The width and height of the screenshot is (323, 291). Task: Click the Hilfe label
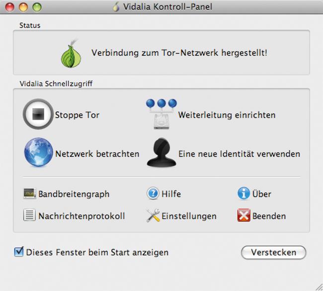click(x=171, y=194)
